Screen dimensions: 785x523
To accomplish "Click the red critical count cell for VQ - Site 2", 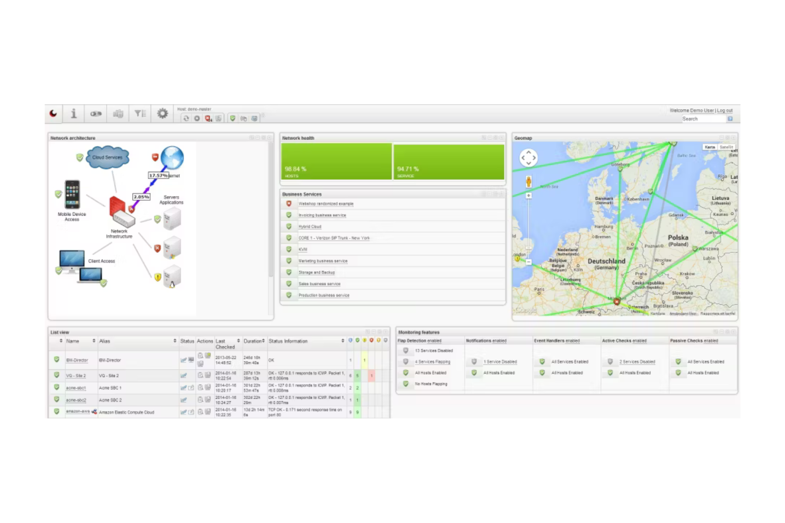I will click(372, 376).
